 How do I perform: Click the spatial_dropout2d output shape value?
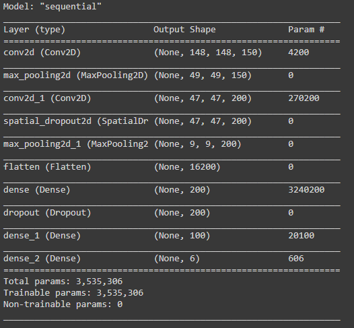point(203,121)
